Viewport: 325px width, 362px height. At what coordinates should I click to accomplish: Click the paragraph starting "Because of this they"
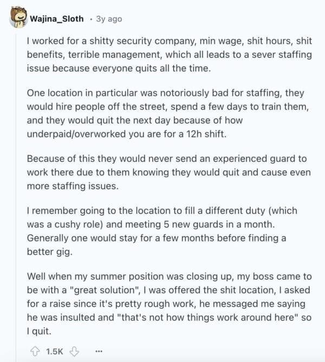tap(162, 172)
